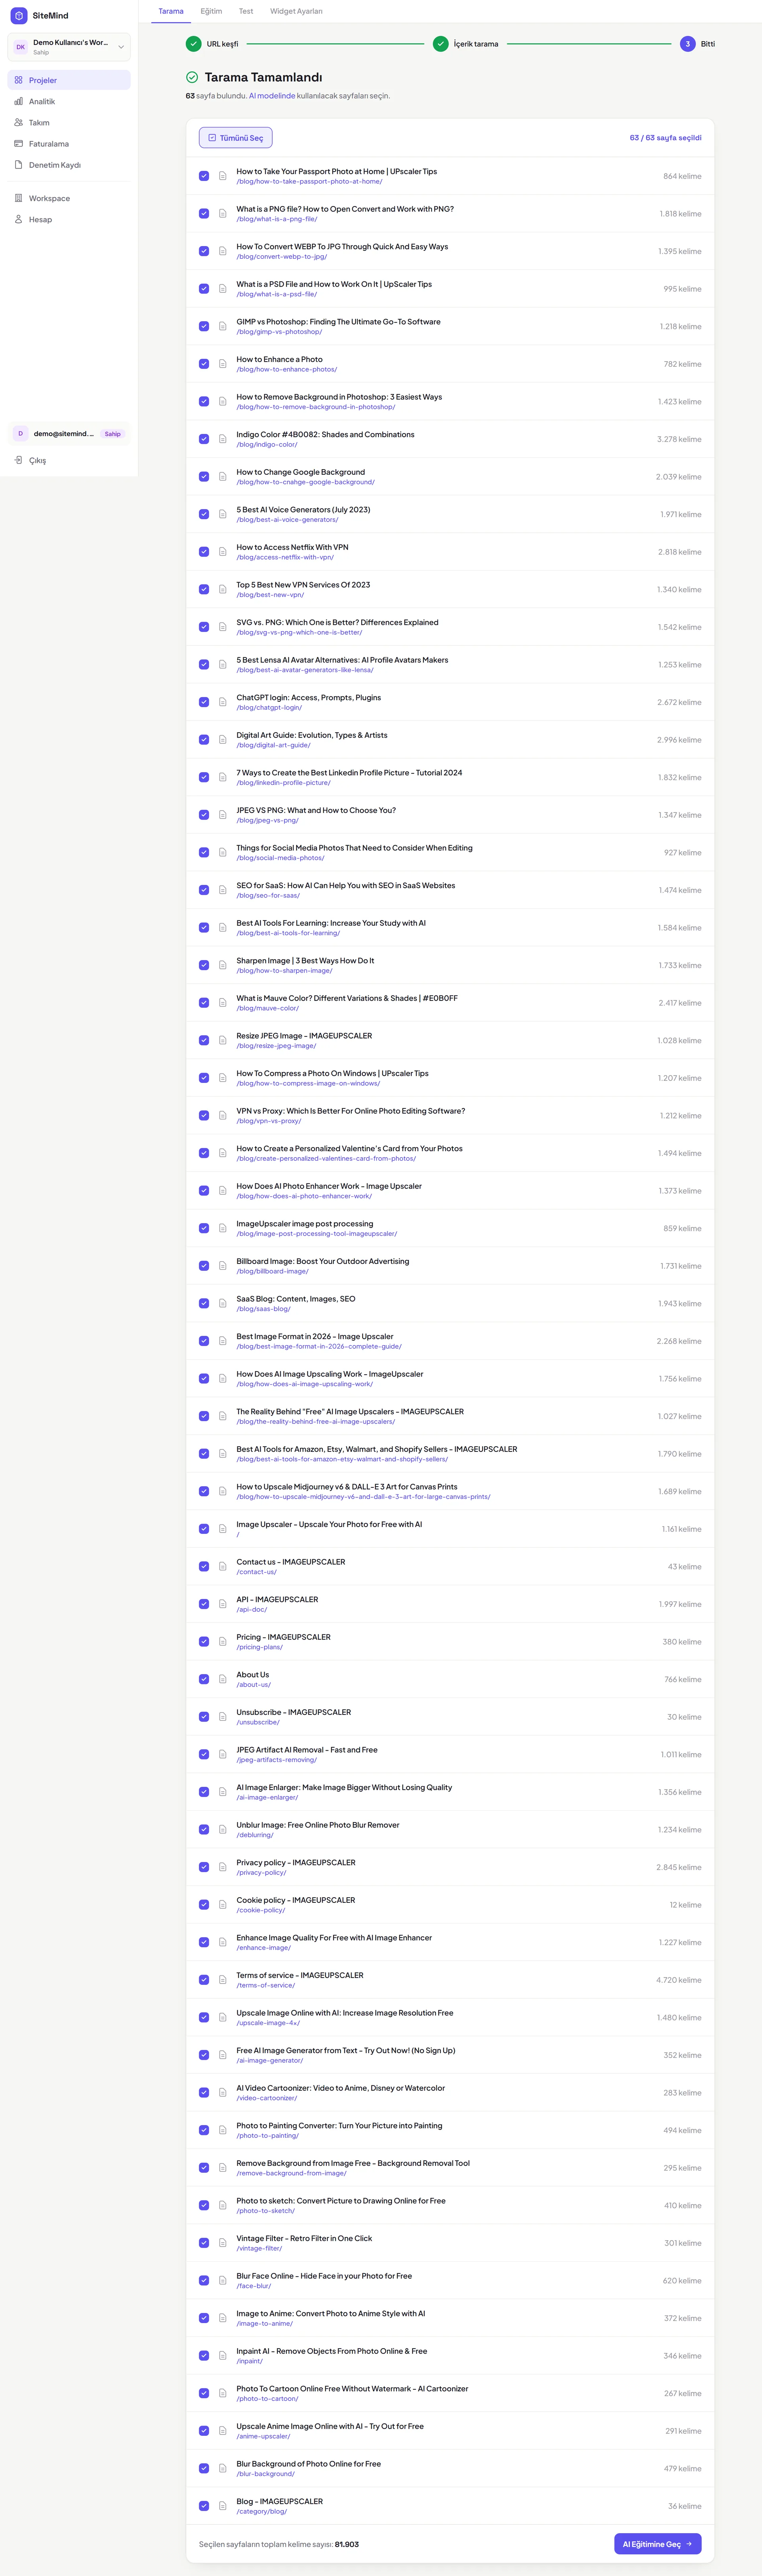Click title 'How to Remove Background in Photoshop: 3 Easiest Ways'
The image size is (762, 2576).
(339, 397)
